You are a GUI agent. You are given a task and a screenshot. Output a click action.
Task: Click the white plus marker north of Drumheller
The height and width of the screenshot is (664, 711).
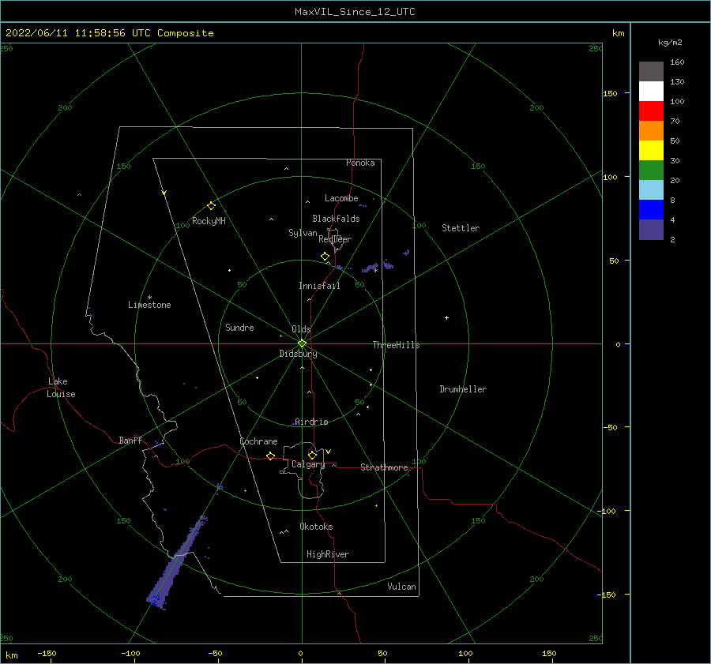pyautogui.click(x=446, y=317)
